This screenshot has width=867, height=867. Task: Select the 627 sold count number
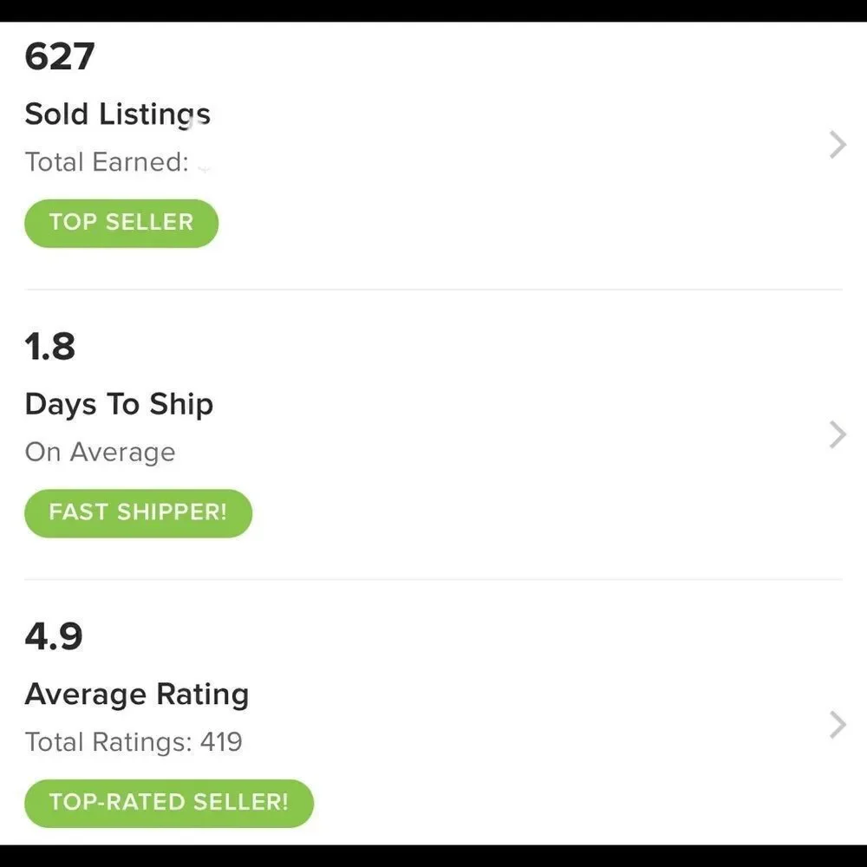[60, 56]
